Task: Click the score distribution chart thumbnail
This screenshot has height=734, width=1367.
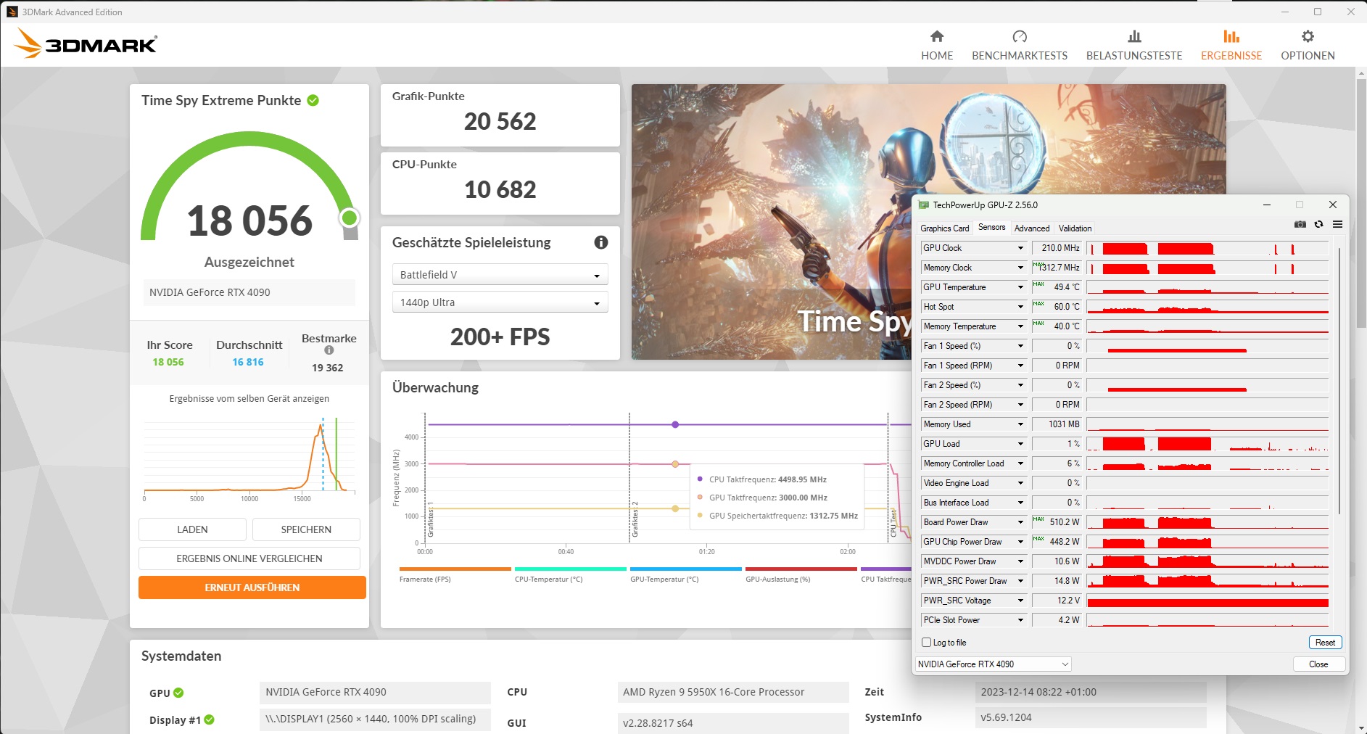Action: click(x=249, y=458)
